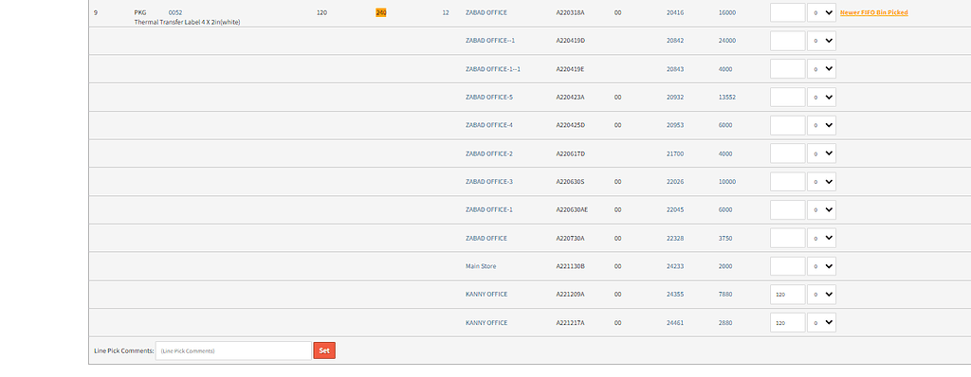
Task: Open the dropdown in the A220318A row
Action: [x=822, y=12]
